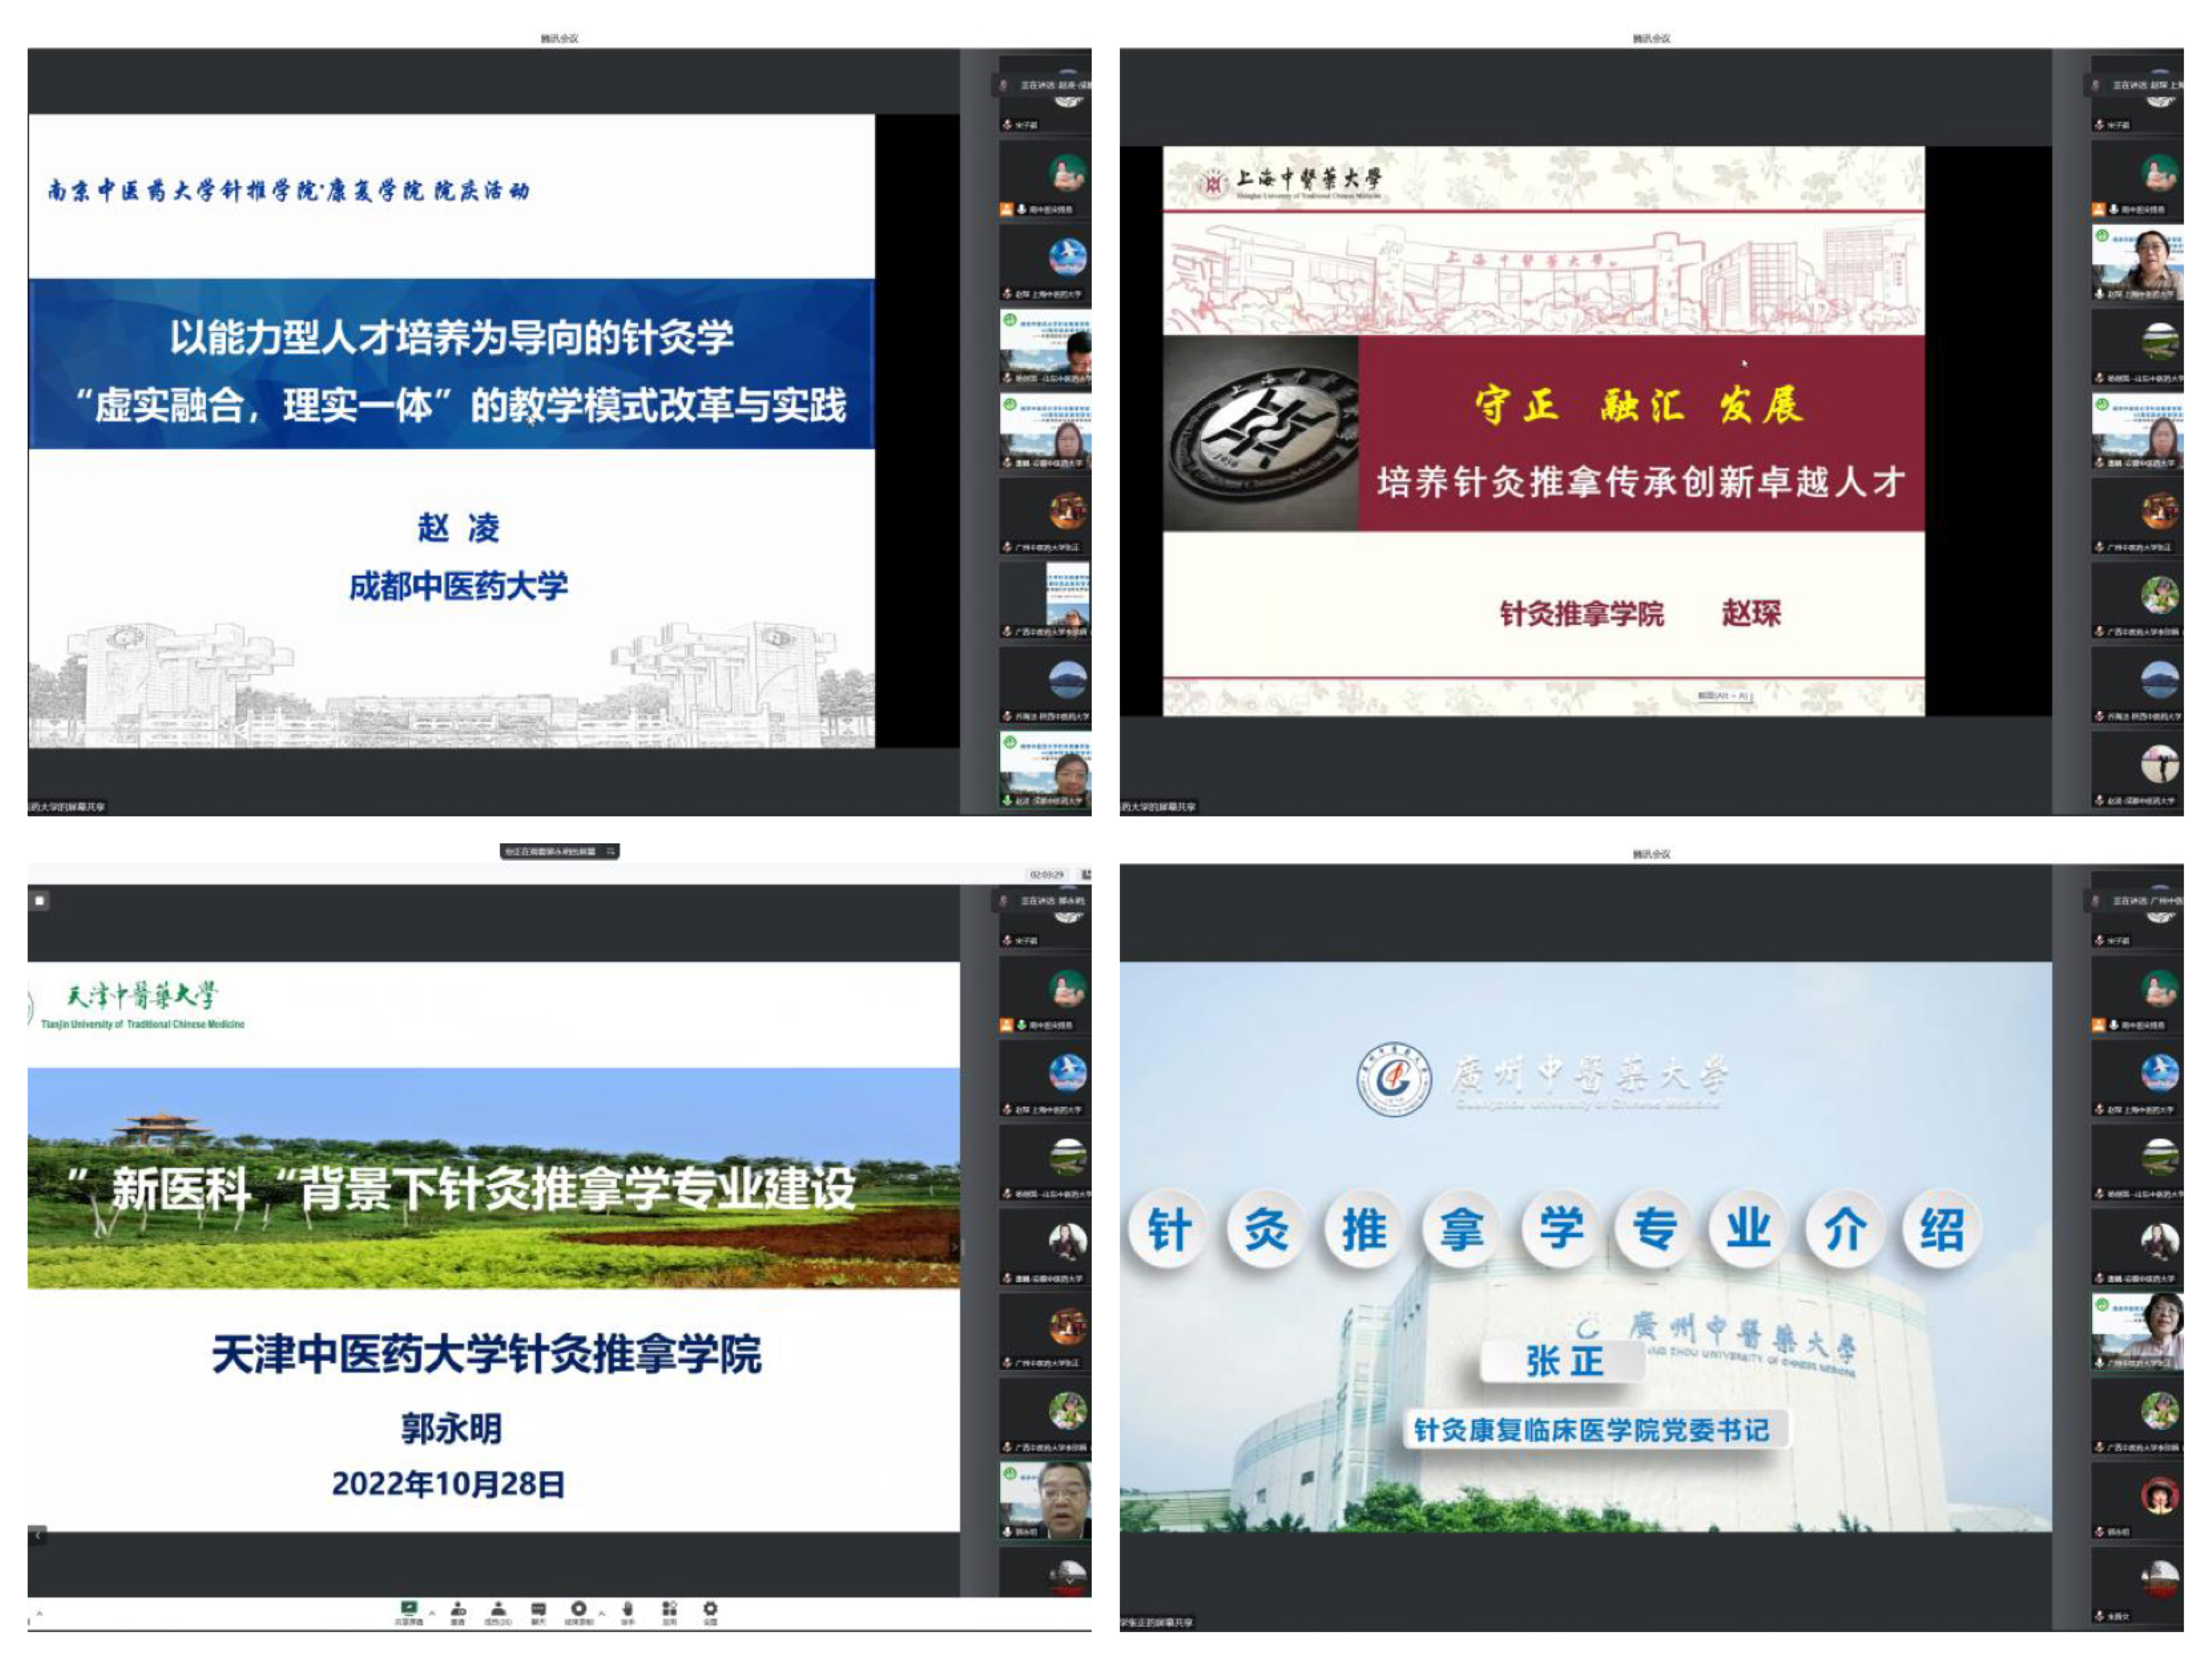This screenshot has width=2212, height=1659.
Task: Click the left-arrow expander below the Tianjin slide
Action: (x=37, y=1535)
